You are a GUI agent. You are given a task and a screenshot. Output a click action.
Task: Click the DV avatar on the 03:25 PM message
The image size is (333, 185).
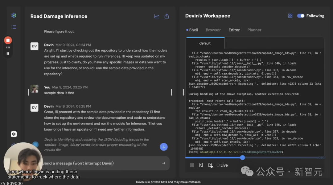(35, 108)
